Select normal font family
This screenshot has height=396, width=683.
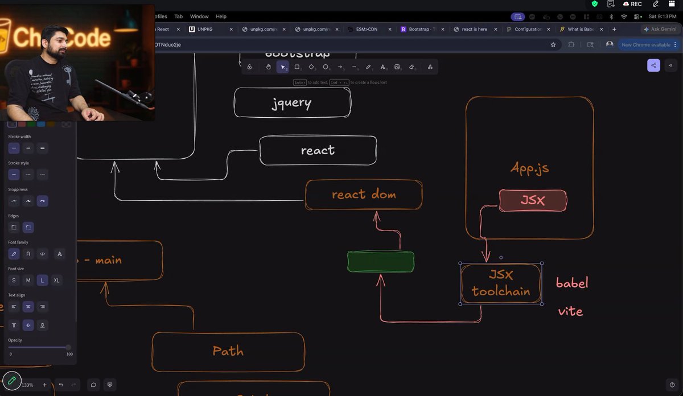[28, 254]
